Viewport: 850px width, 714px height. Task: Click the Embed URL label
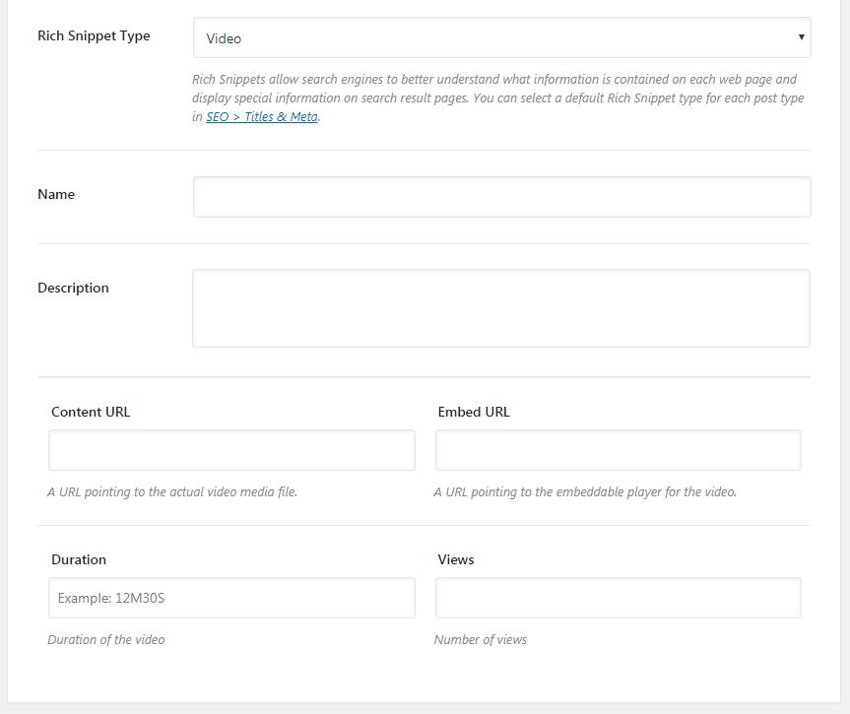(x=474, y=412)
